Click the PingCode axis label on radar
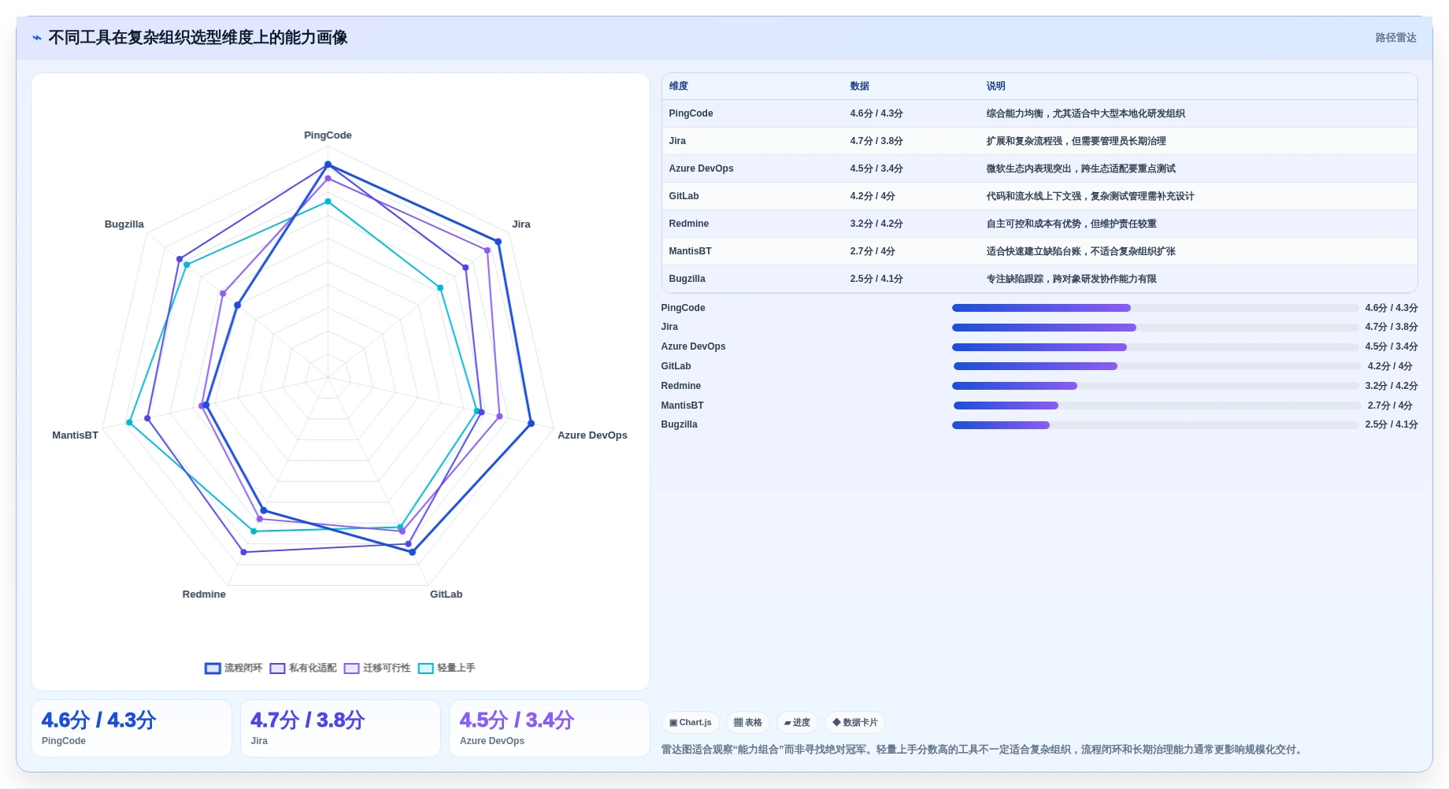The image size is (1449, 789). coord(328,135)
